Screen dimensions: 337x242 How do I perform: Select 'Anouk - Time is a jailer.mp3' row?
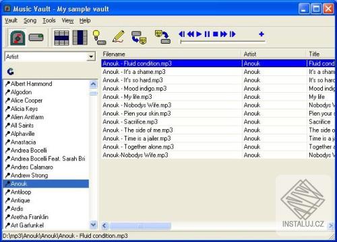tap(218, 138)
